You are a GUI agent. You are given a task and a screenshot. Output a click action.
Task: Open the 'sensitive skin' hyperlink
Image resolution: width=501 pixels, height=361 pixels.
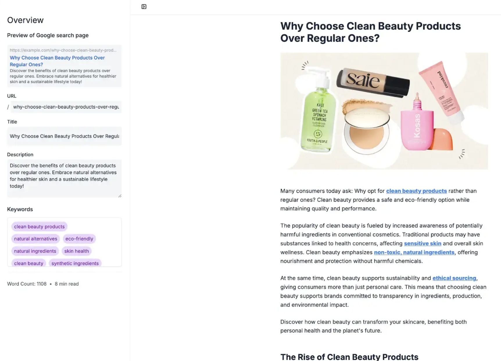click(422, 244)
